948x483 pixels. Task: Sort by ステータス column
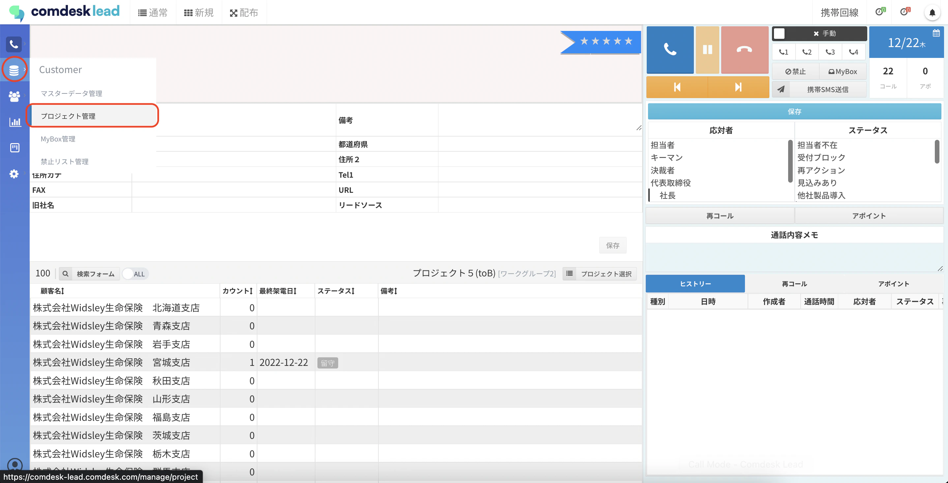pos(336,291)
